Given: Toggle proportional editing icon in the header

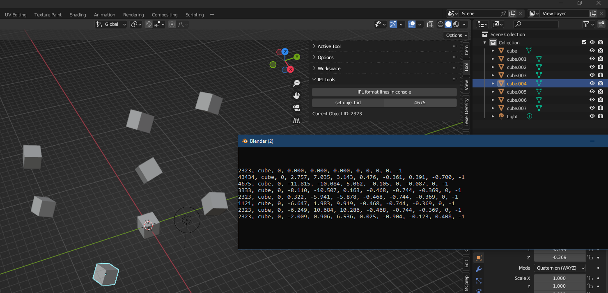Looking at the screenshot, I should (172, 24).
